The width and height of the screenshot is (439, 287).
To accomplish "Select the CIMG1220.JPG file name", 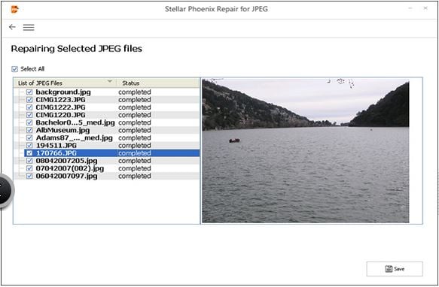I will [60, 115].
